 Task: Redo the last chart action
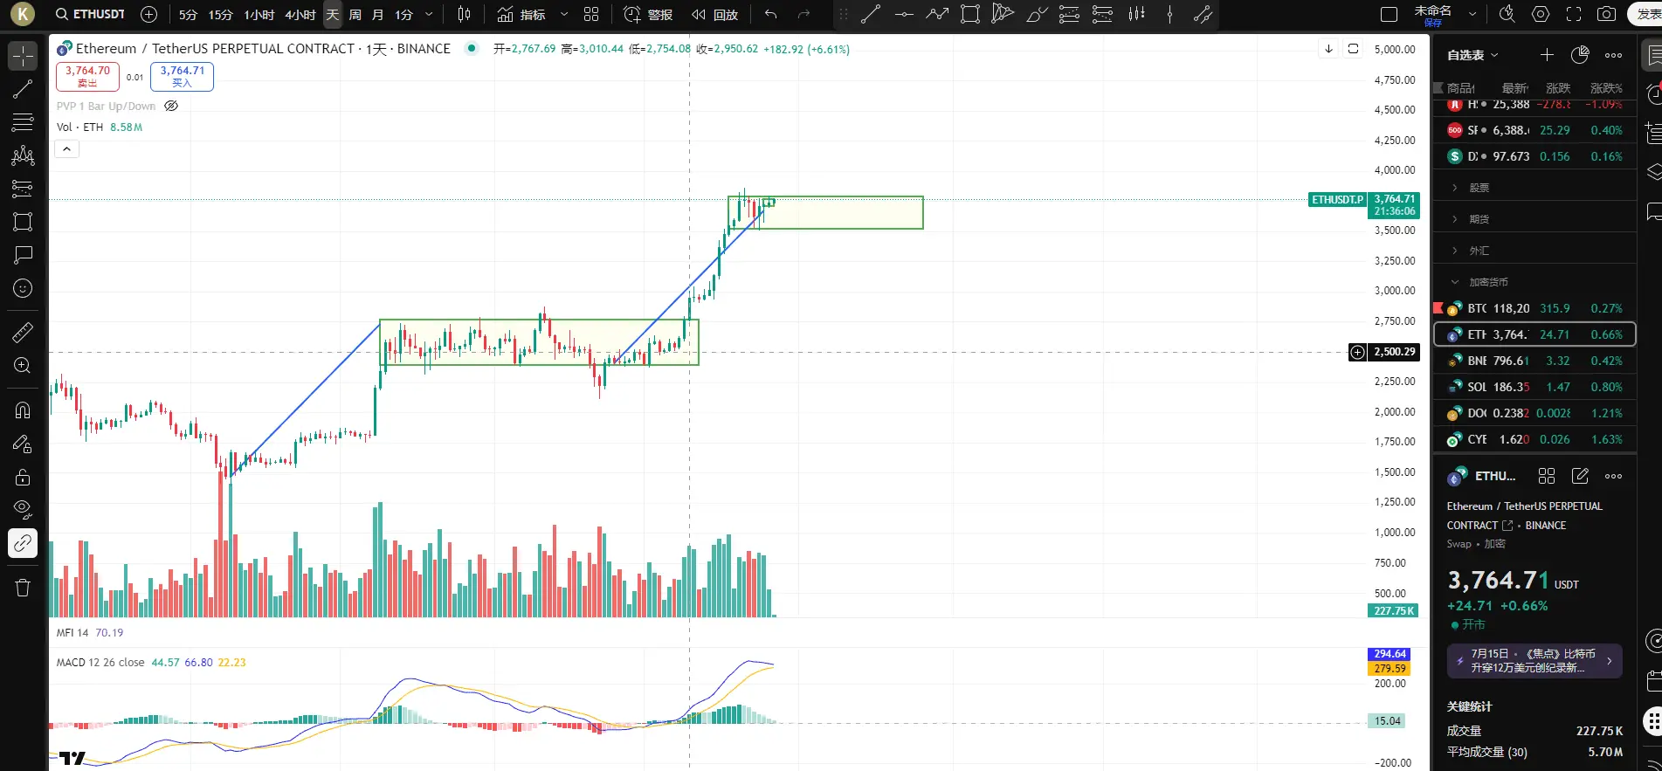coord(803,15)
